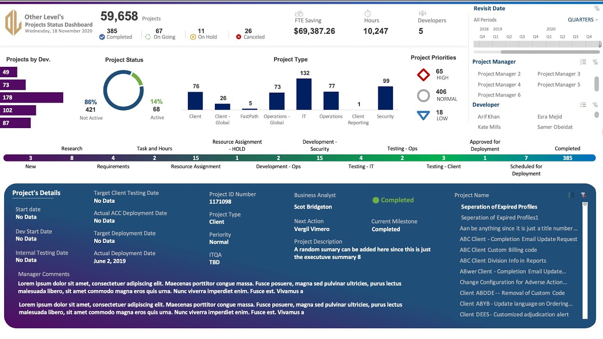Click Project ID Number 1171098

tap(220, 202)
